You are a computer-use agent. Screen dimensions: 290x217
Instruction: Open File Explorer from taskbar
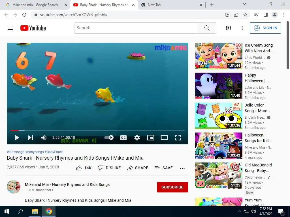click(x=35, y=211)
